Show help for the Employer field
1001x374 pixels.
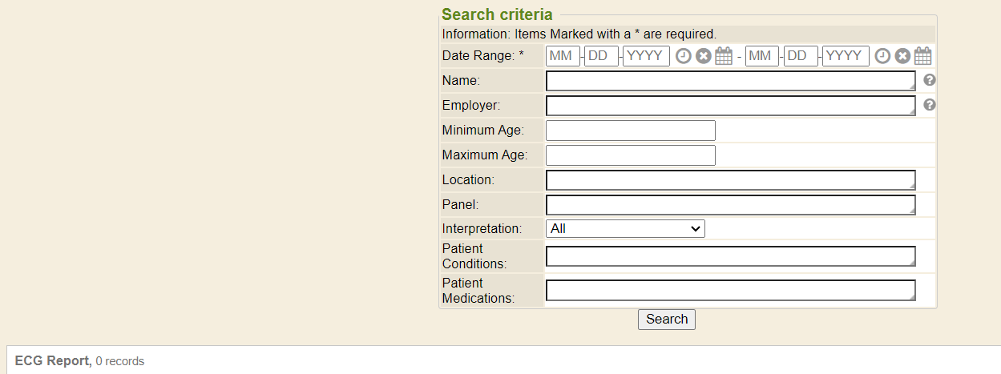(930, 105)
